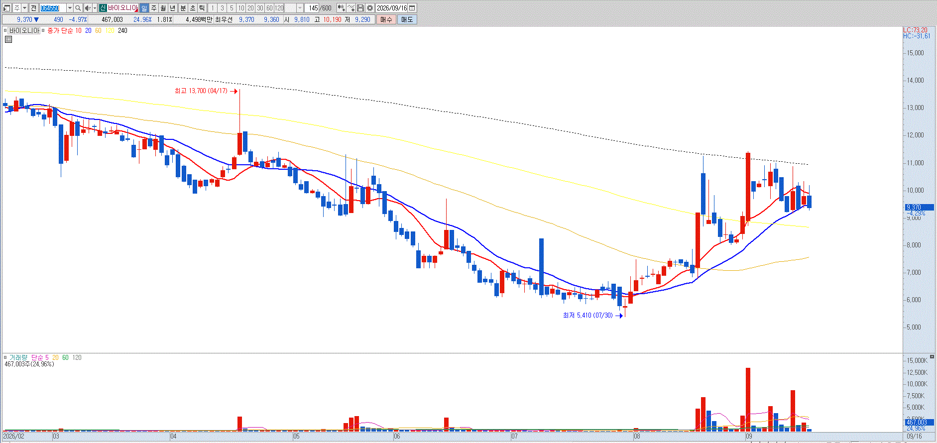937x443 pixels.
Task: Select second 초 chart period
Action: click(193, 8)
